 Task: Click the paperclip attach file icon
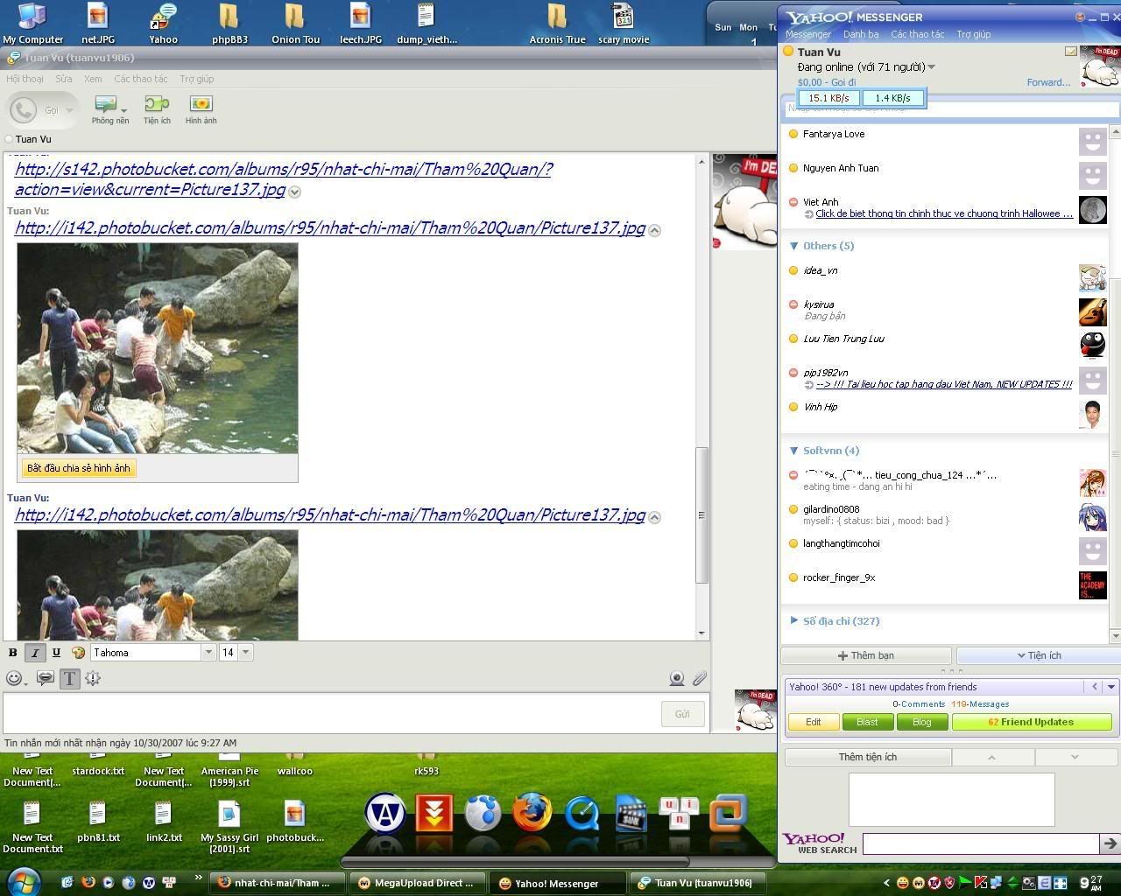tap(699, 678)
